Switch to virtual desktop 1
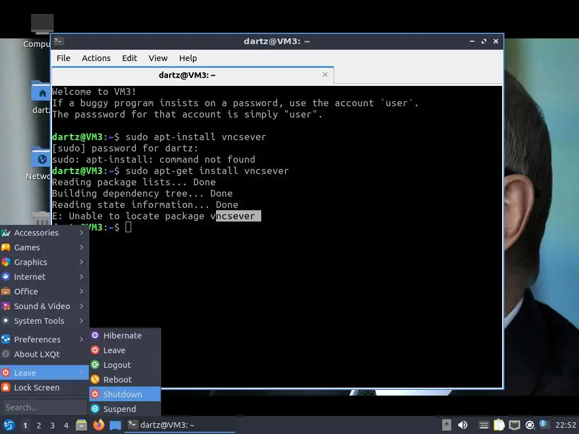 click(x=25, y=426)
